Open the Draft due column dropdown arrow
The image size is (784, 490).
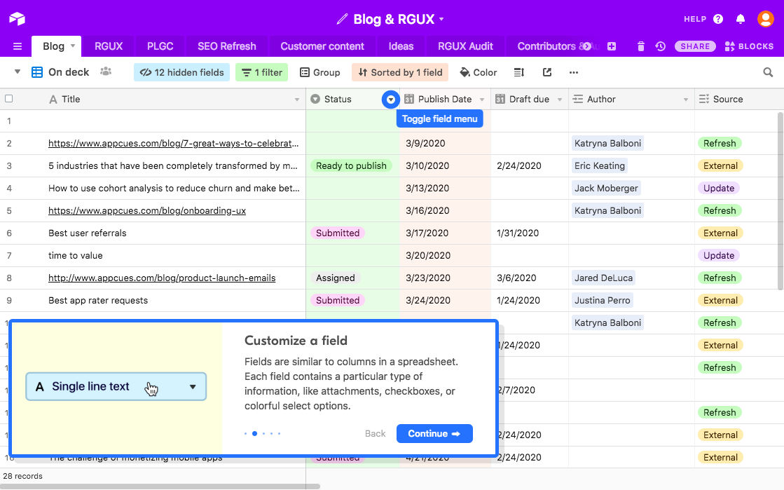(x=560, y=100)
